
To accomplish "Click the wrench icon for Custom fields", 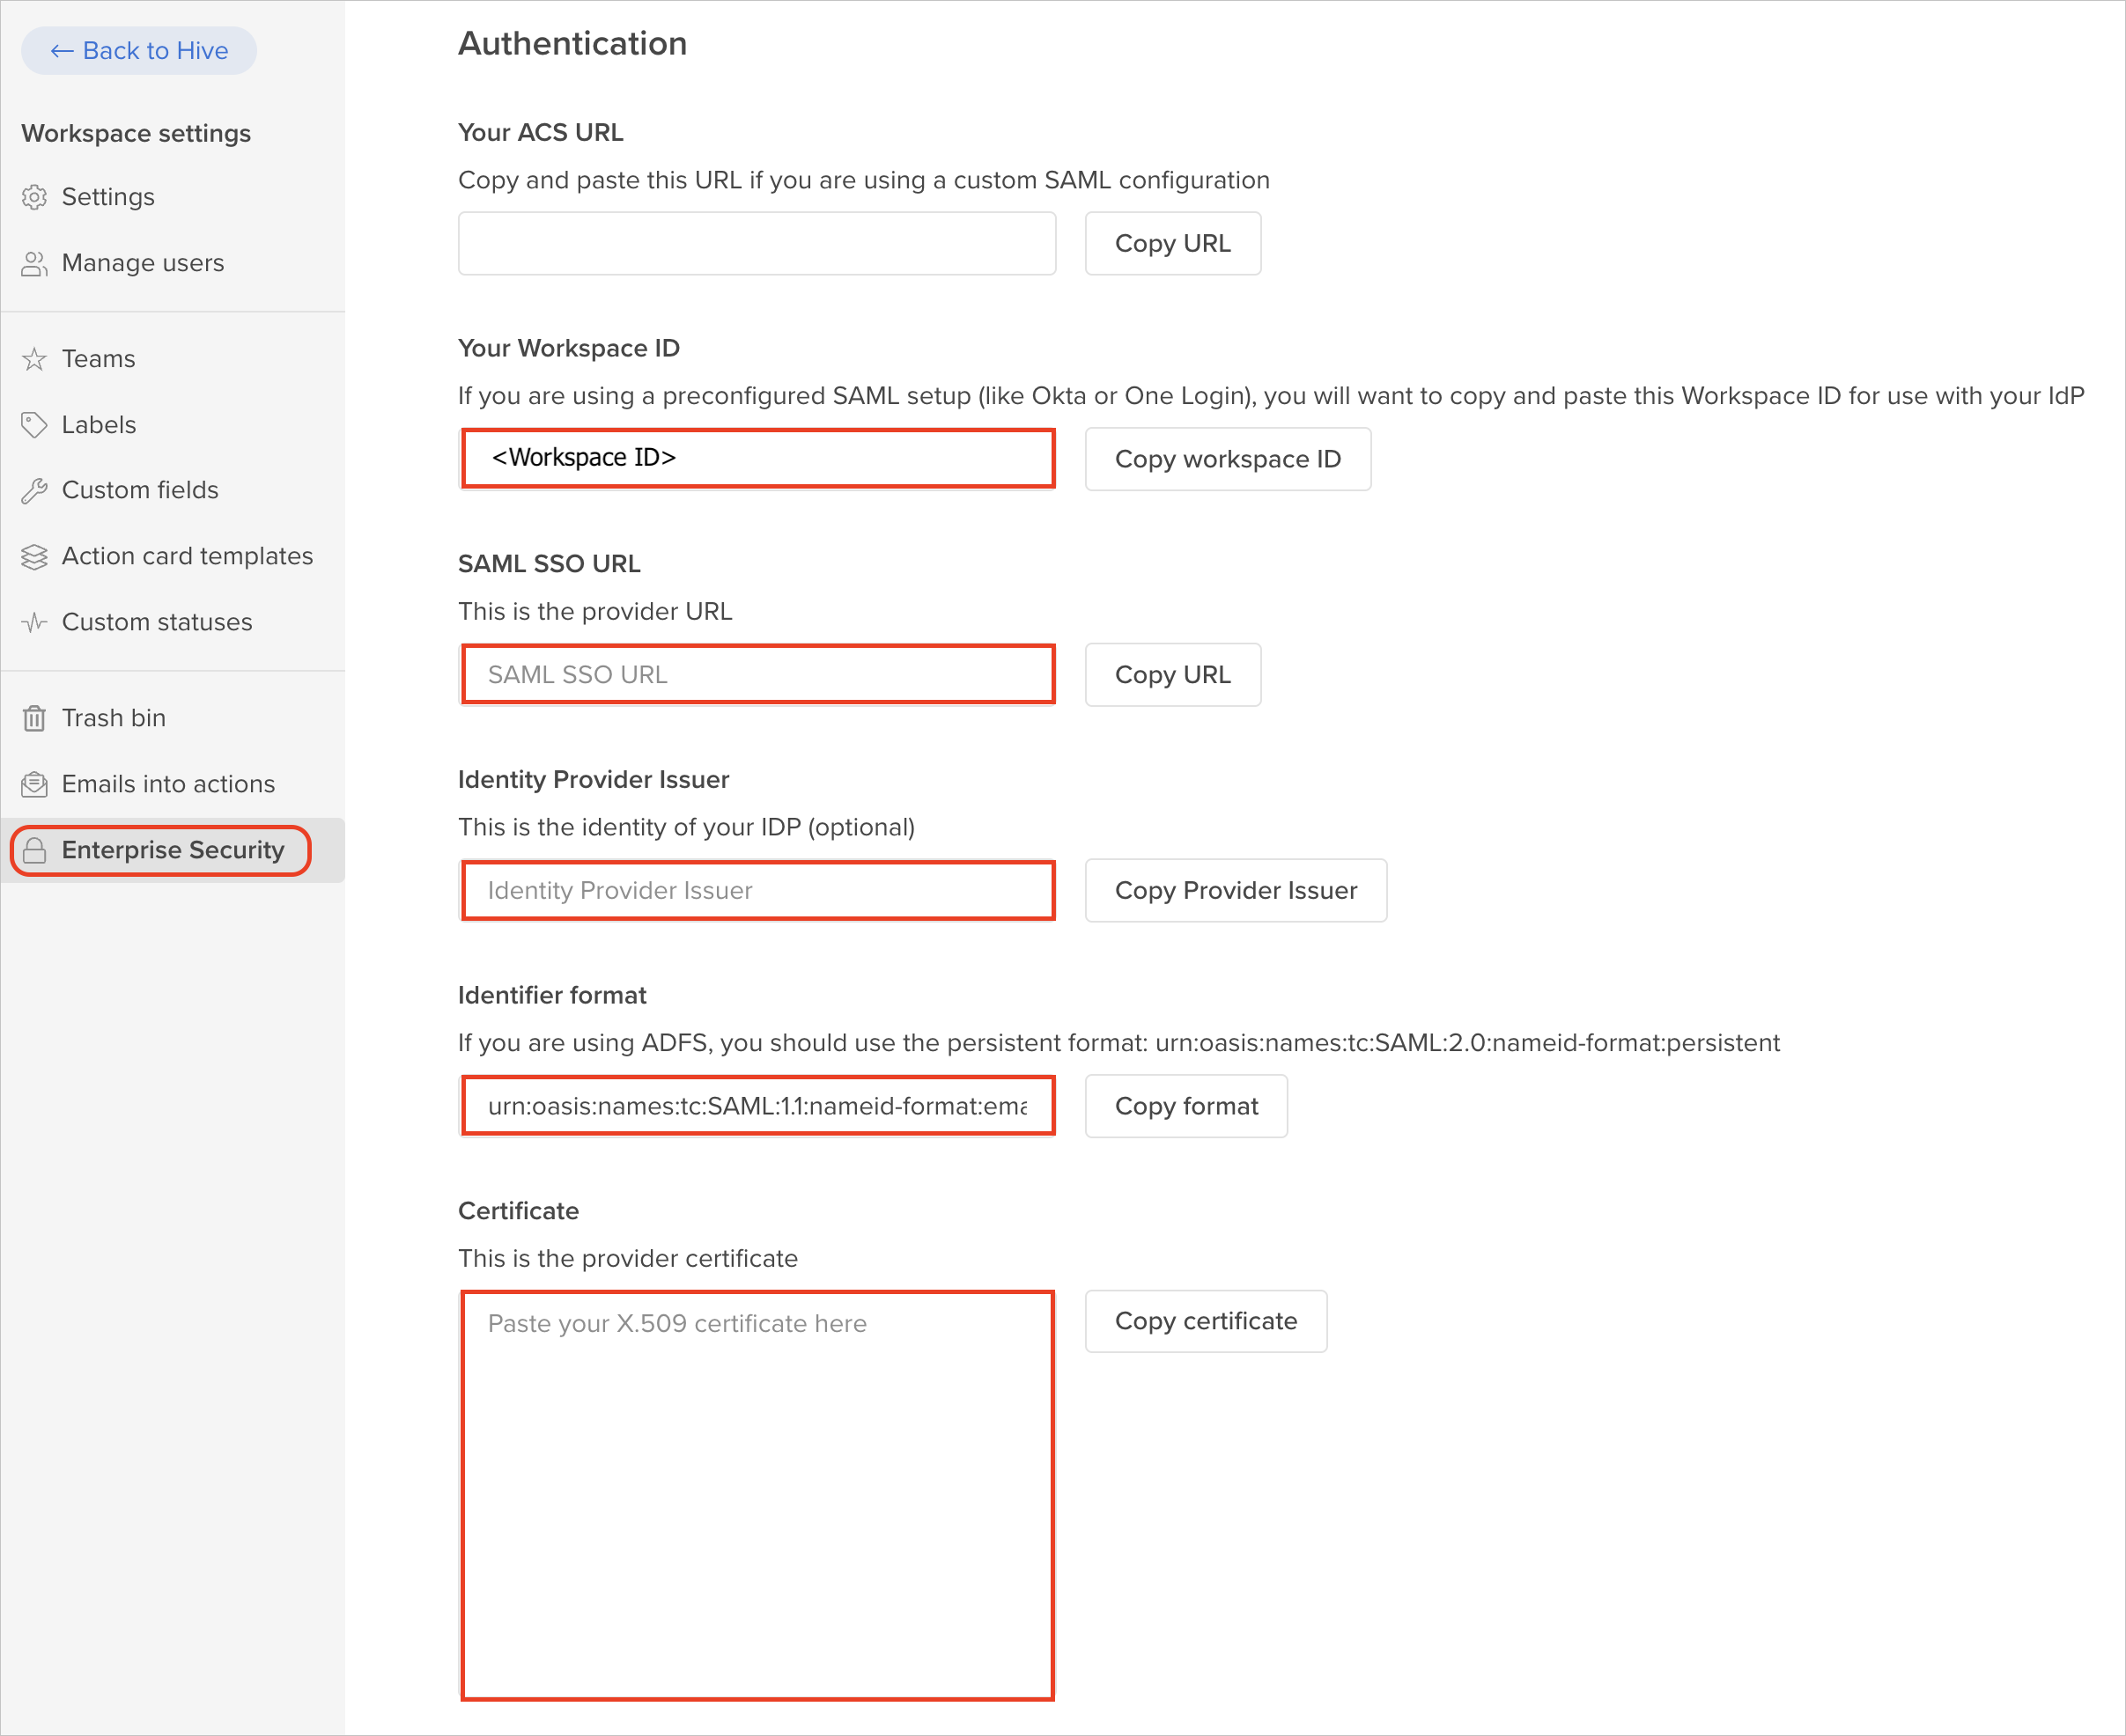I will click(35, 490).
